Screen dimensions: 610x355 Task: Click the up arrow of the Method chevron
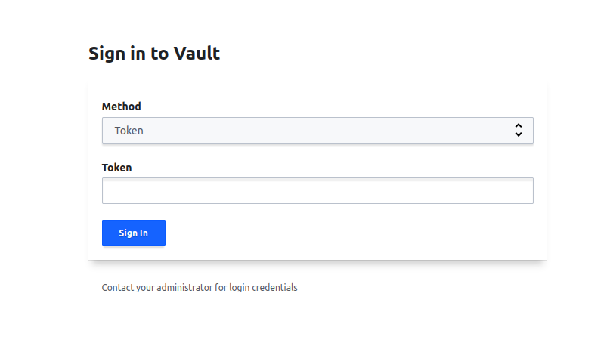click(x=519, y=125)
